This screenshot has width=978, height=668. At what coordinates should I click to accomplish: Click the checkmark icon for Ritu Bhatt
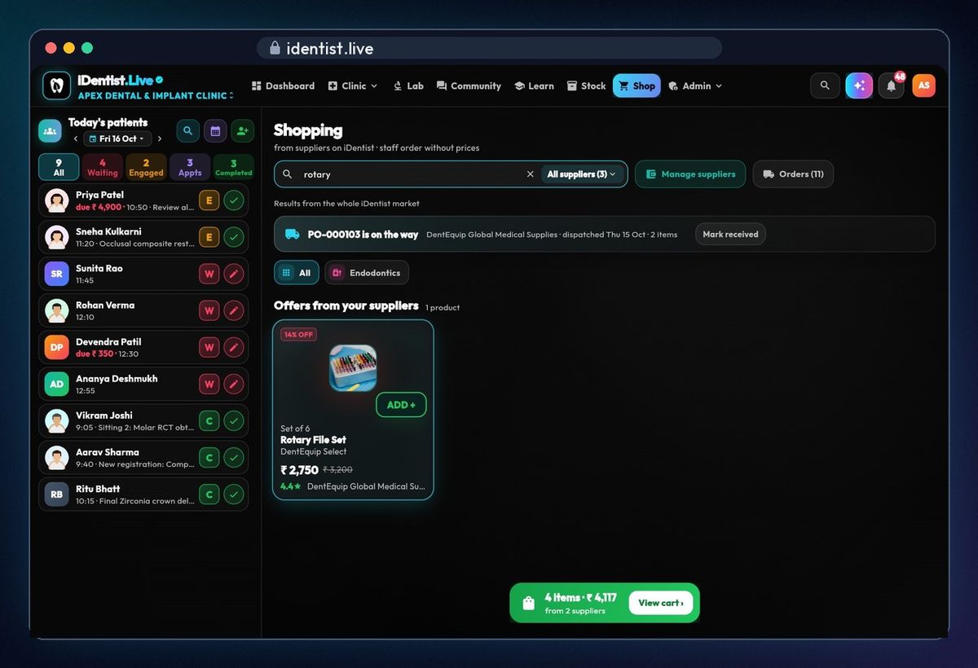[x=234, y=494]
